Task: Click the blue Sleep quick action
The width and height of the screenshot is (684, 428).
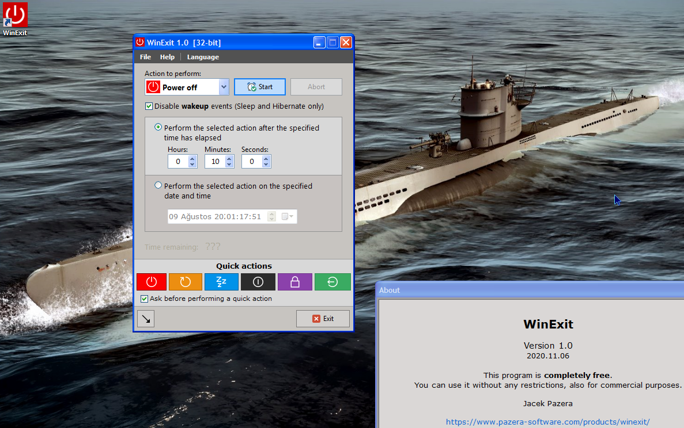Action: (222, 282)
